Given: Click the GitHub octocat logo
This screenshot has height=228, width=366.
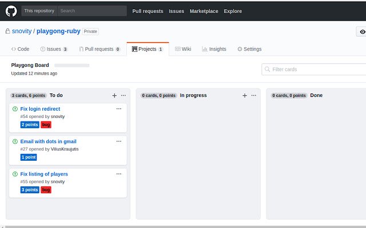Looking at the screenshot, I should [x=11, y=11].
